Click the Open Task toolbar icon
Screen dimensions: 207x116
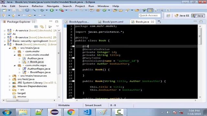(121, 10)
